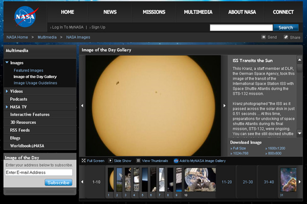Click the Add to MyNASA NASA icon

[176, 161]
